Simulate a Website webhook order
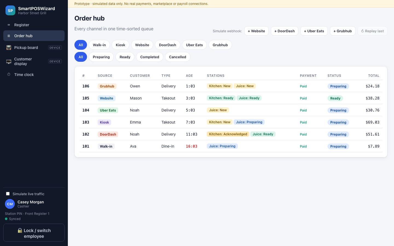 pos(256,31)
